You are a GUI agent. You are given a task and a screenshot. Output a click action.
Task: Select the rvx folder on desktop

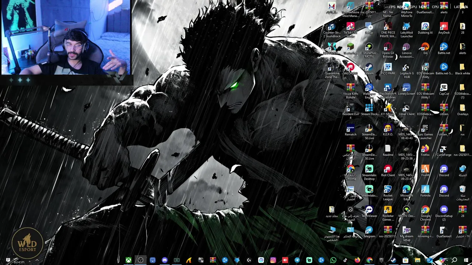pos(462,130)
